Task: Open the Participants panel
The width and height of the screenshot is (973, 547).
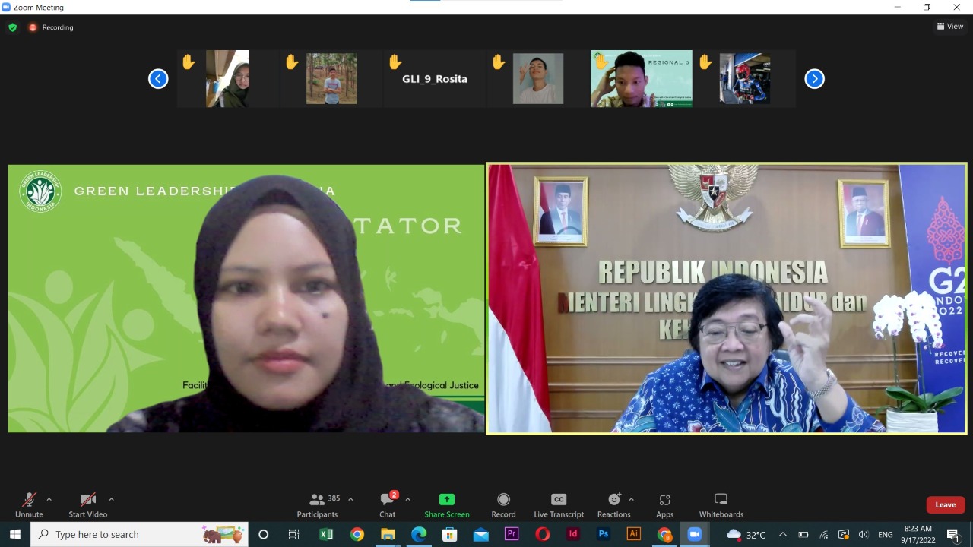Action: point(318,504)
